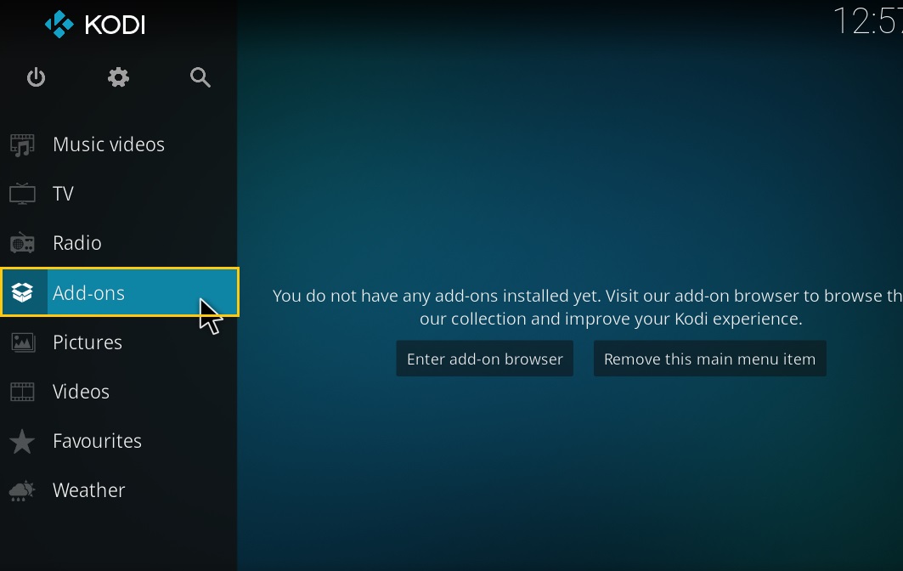Screen dimensions: 903x571
Task: Open the power options menu icon
Action: pos(36,77)
